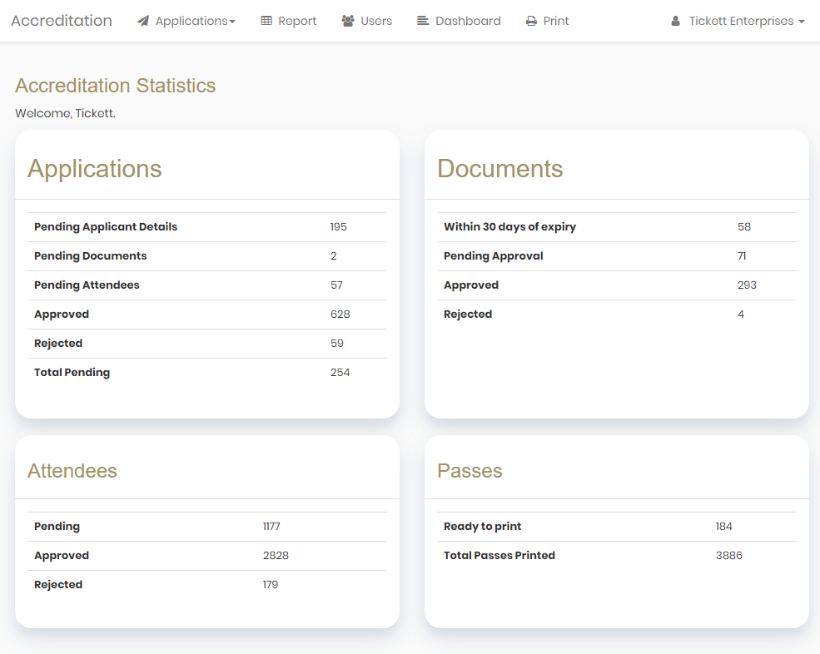This screenshot has height=654, width=820.
Task: Click the Pending Approval count 71
Action: coord(742,256)
